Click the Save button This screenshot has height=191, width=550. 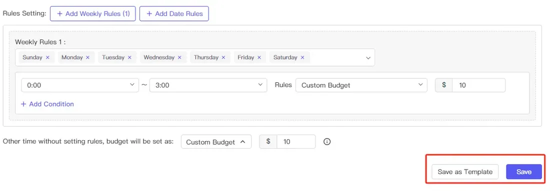click(524, 172)
